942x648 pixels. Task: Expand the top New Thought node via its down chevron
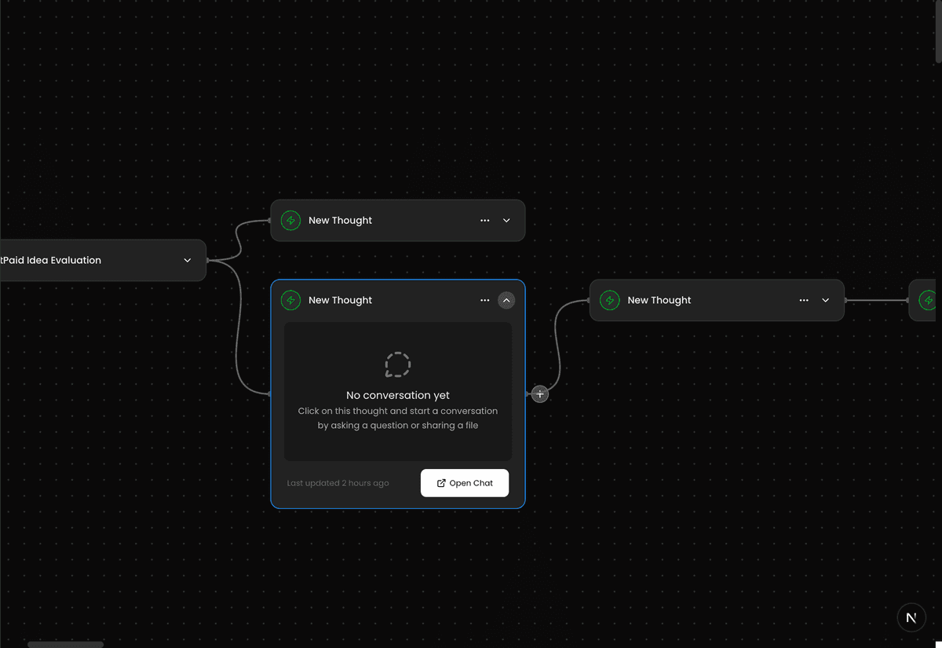(x=506, y=220)
